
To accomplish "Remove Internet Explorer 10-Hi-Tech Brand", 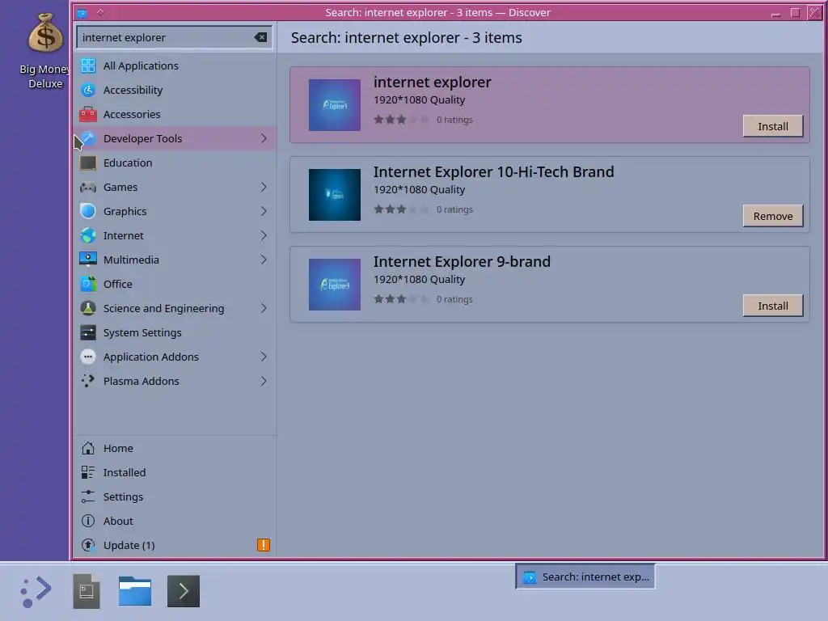I will tap(772, 216).
